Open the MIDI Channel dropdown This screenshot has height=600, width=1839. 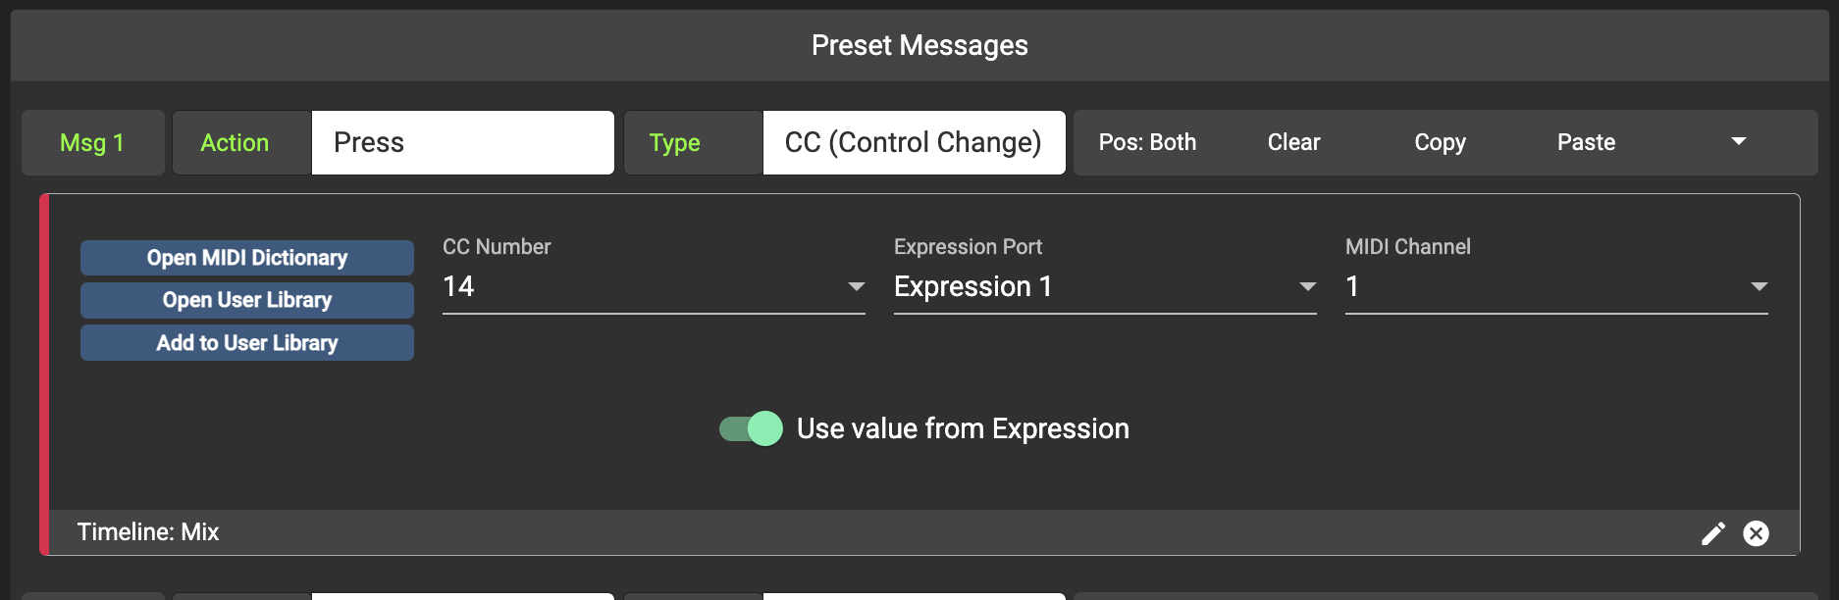coord(1555,286)
